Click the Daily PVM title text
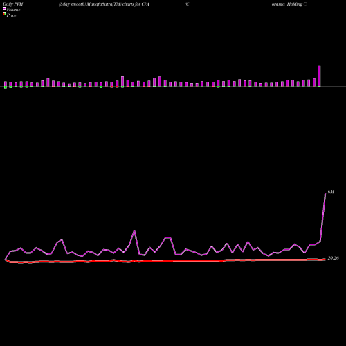The height and width of the screenshot is (346, 346). [13, 4]
